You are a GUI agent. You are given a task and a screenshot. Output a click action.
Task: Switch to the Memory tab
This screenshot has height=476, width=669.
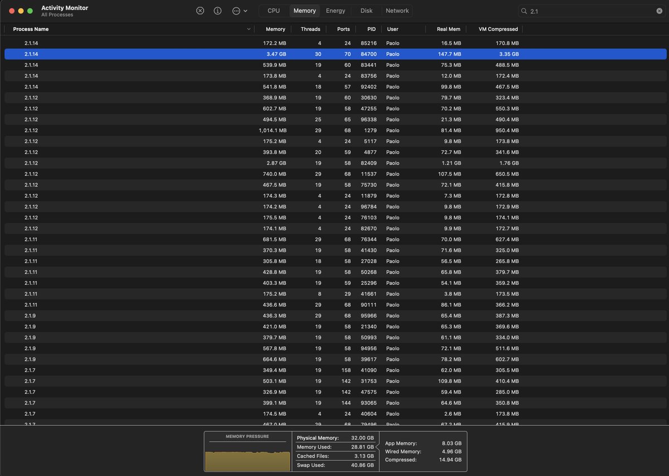click(305, 11)
